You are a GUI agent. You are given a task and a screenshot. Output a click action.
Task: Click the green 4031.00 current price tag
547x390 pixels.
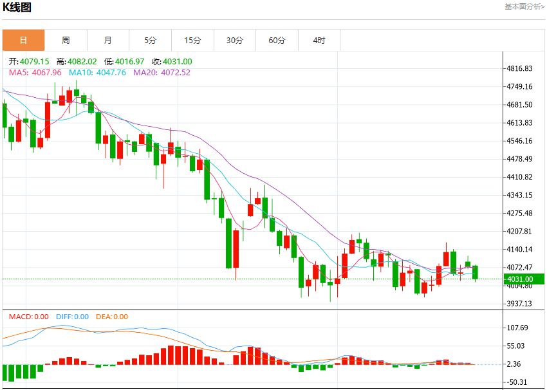524,279
